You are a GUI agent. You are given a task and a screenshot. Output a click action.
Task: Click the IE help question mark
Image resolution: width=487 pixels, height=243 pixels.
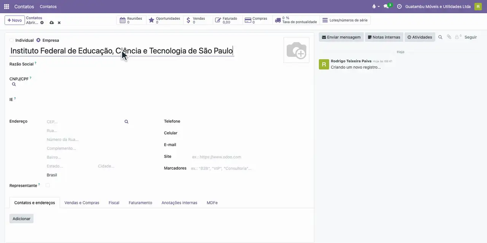[x=15, y=98]
